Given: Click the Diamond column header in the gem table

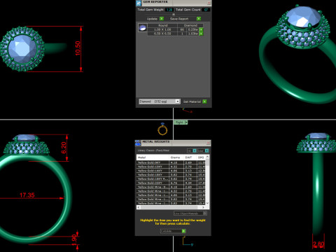Looking at the screenshot, I should click(190, 25).
